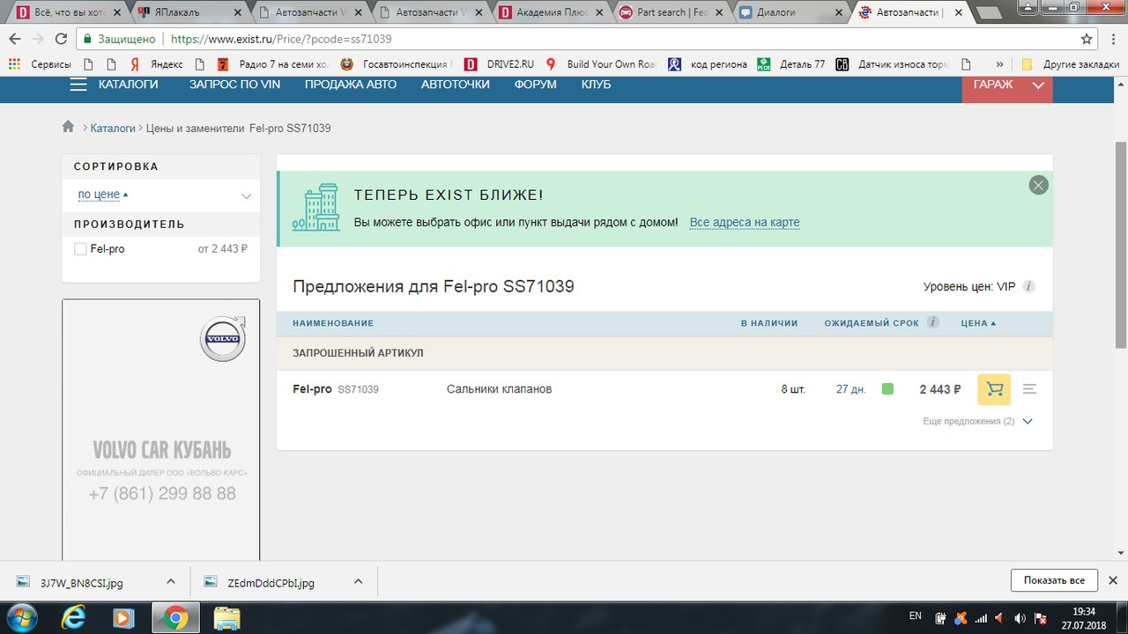Click the page vertical scrollbar thumb

(x=1121, y=245)
